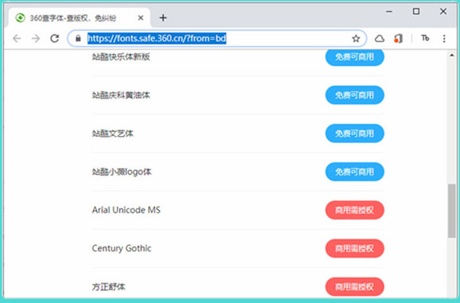The height and width of the screenshot is (303, 460).
Task: Open a new browser tab
Action: [x=163, y=17]
